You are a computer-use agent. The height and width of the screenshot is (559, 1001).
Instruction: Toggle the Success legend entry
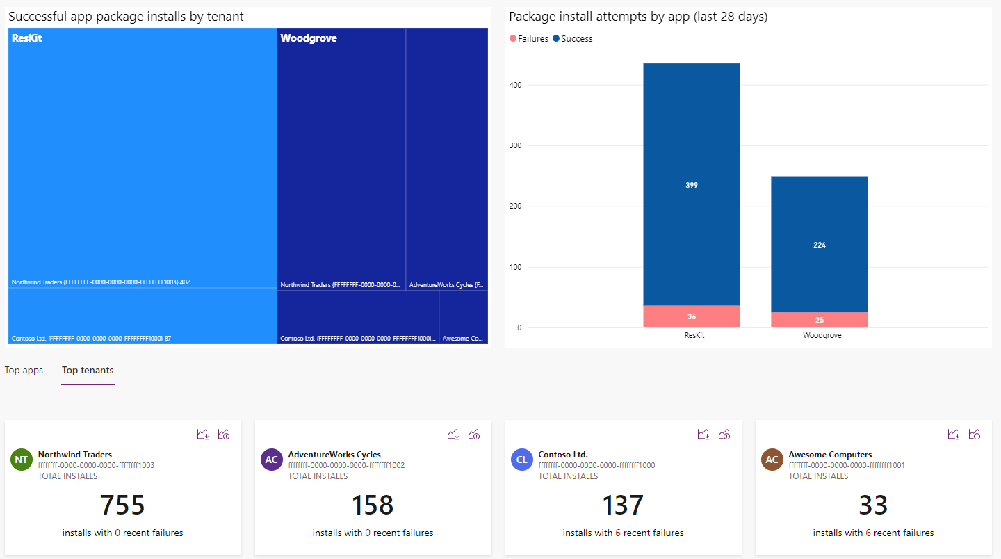(x=573, y=39)
